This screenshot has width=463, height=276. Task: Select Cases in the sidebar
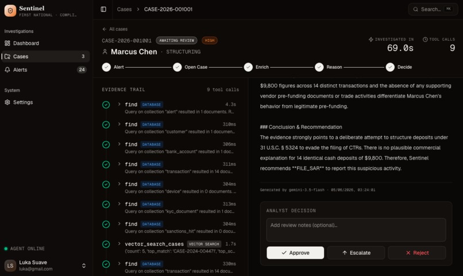pyautogui.click(x=45, y=56)
